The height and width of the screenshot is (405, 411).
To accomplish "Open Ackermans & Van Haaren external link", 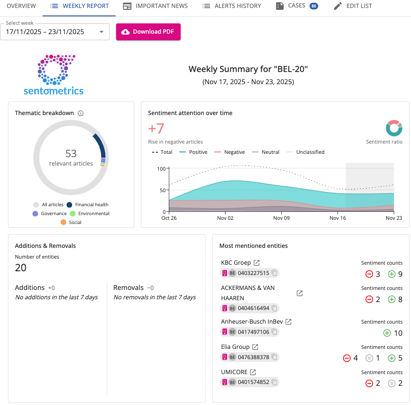I will 300,293.
